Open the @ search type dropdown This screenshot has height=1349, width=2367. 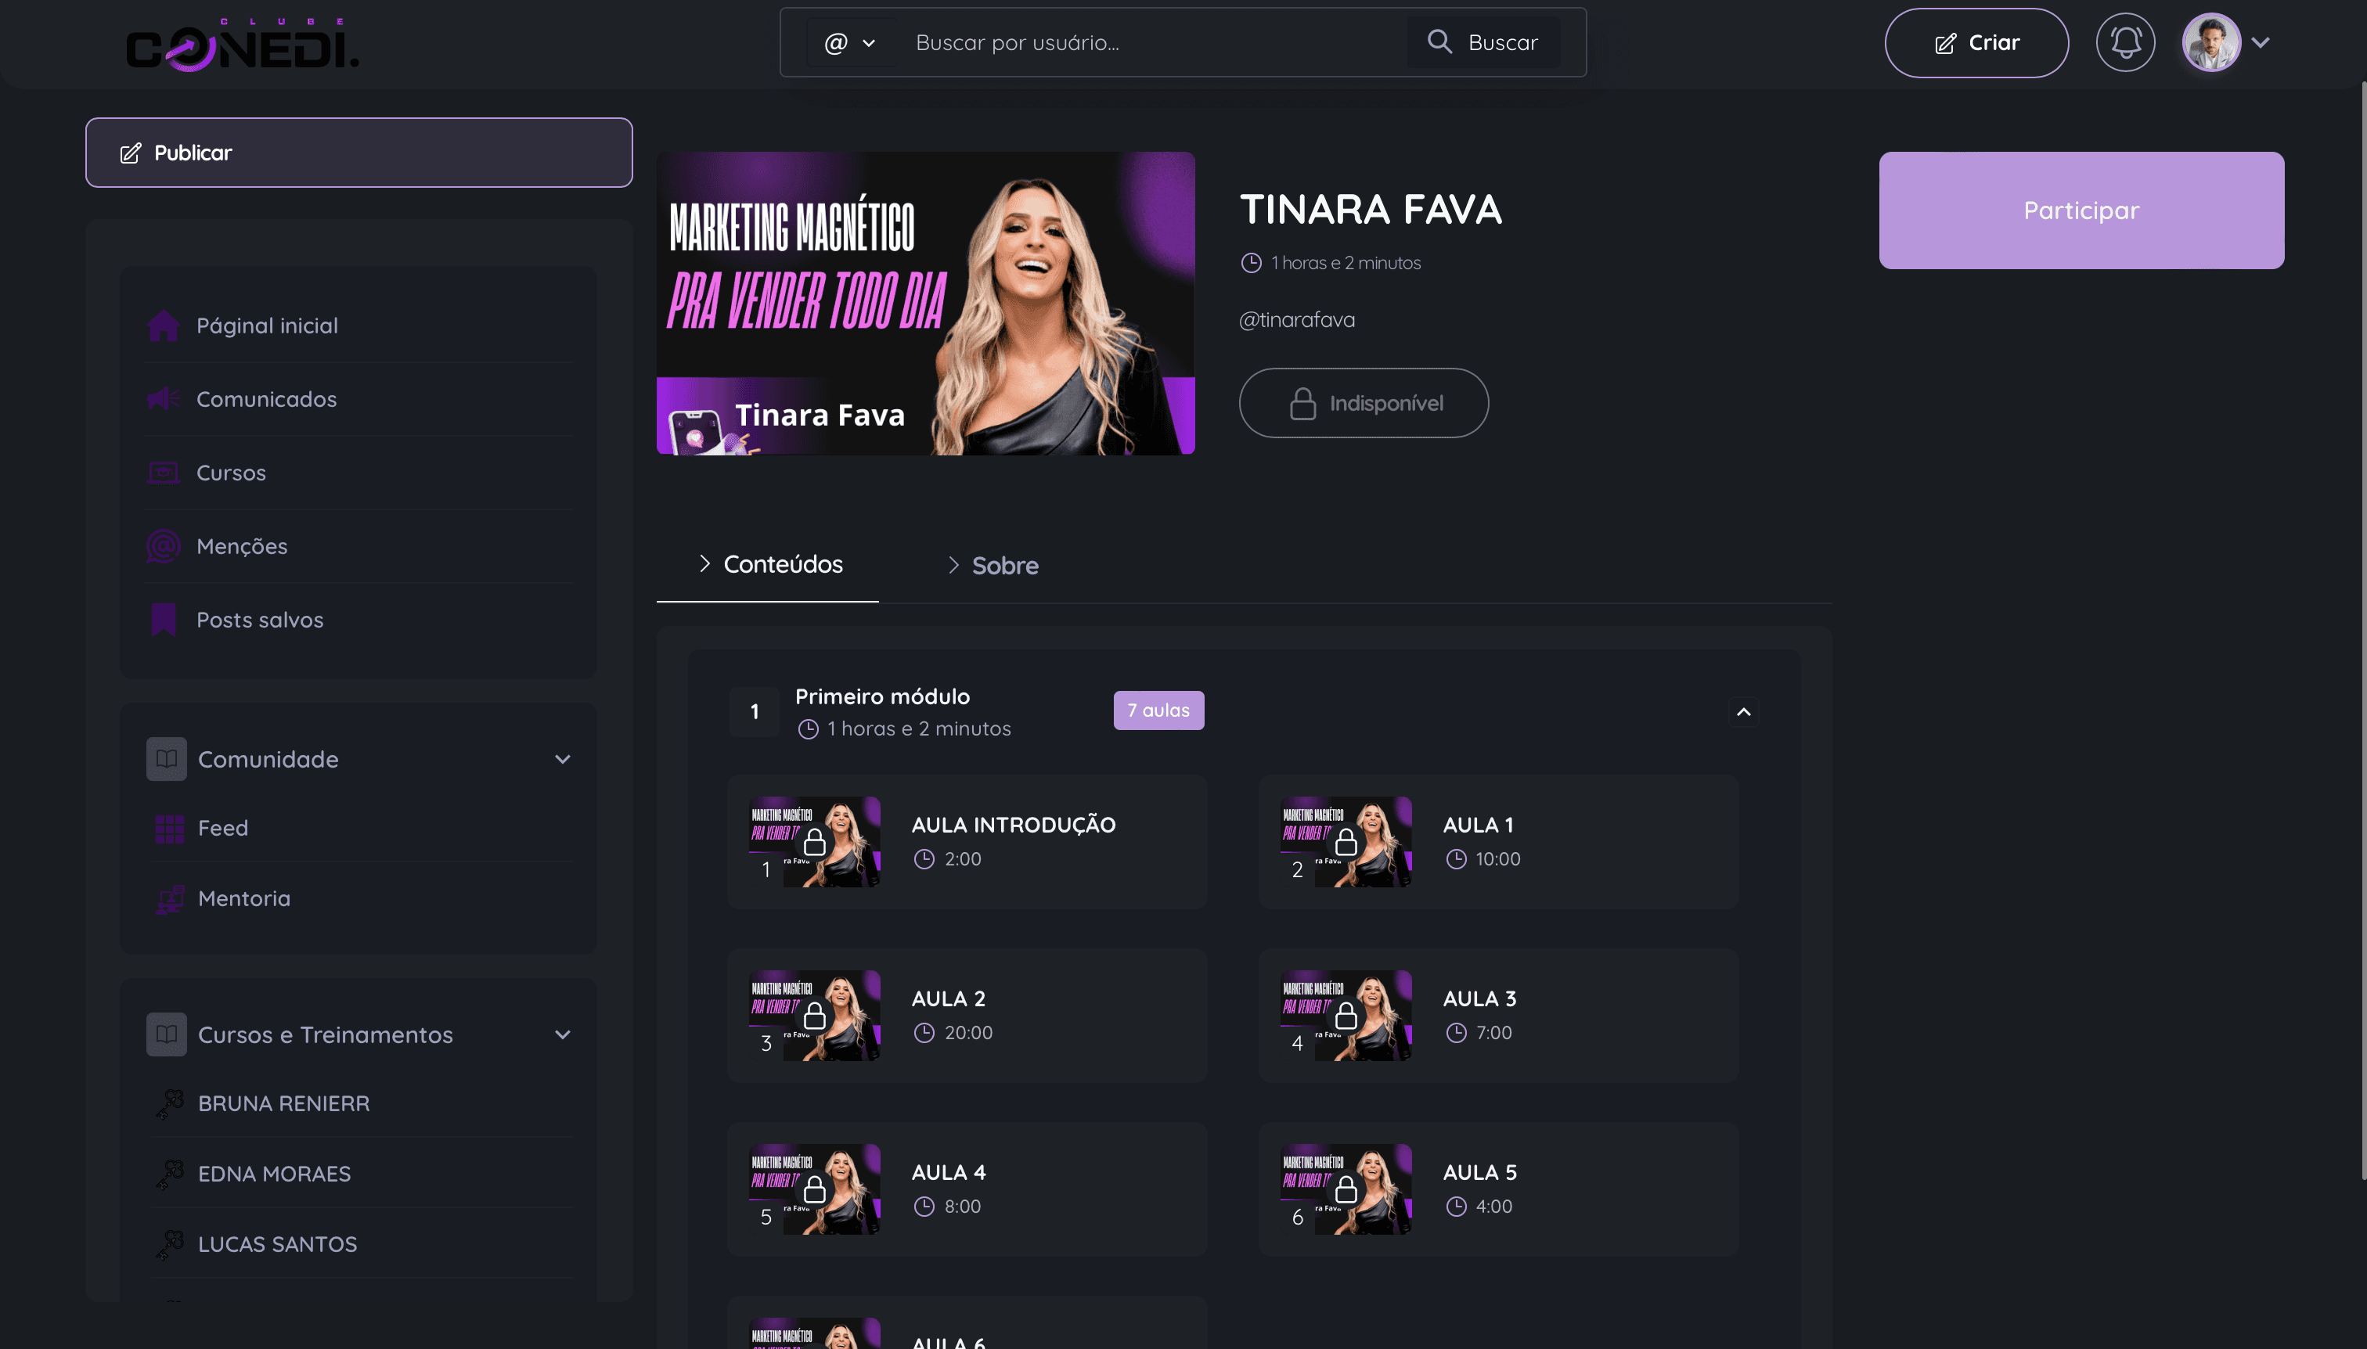tap(849, 42)
